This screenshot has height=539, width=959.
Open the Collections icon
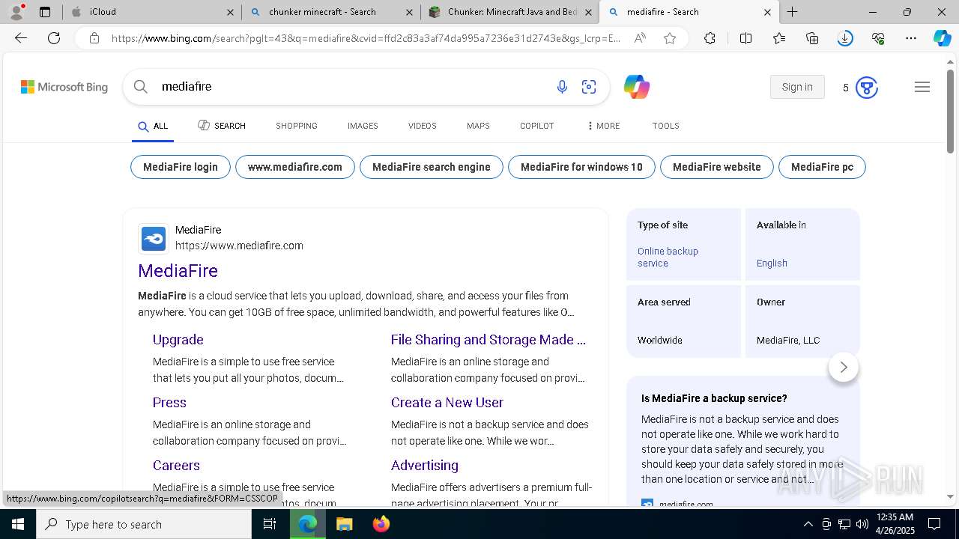(812, 38)
